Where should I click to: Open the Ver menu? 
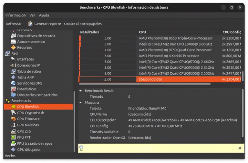[32, 15]
